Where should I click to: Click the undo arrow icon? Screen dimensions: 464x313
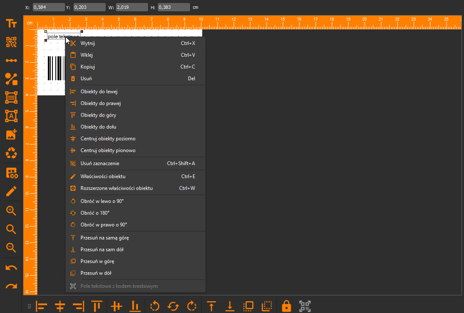[11, 268]
